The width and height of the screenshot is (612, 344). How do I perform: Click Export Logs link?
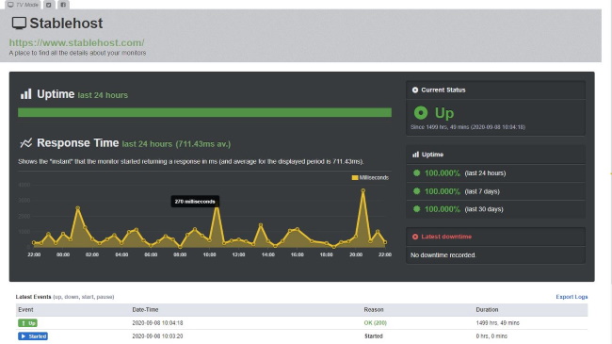[572, 297]
